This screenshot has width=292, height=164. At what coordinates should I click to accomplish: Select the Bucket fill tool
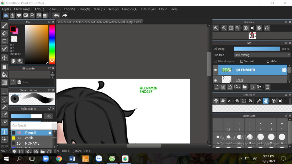pyautogui.click(x=5, y=75)
